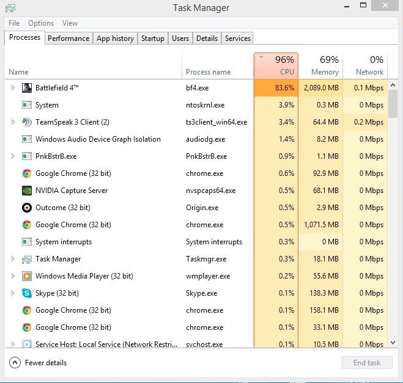The image size is (403, 383).
Task: Select the Processes tab
Action: [24, 37]
